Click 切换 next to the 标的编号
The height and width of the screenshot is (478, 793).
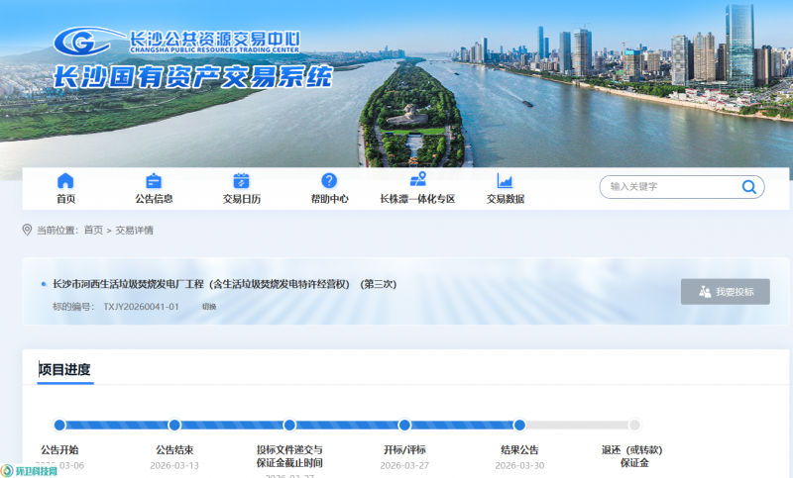[x=209, y=307]
